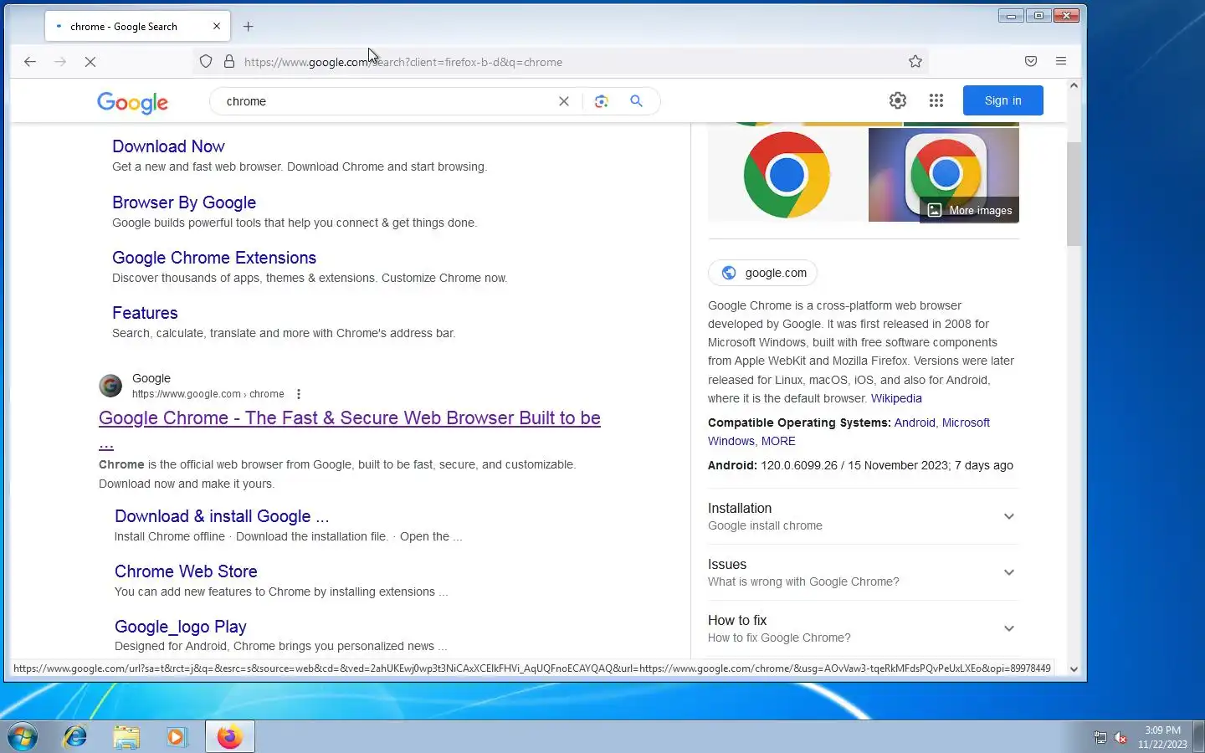Click the blue Sign in button
This screenshot has width=1205, height=753.
click(x=1002, y=100)
